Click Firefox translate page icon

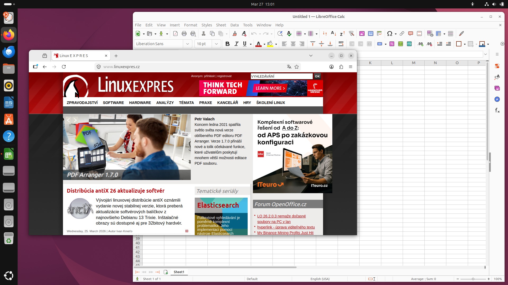click(289, 67)
